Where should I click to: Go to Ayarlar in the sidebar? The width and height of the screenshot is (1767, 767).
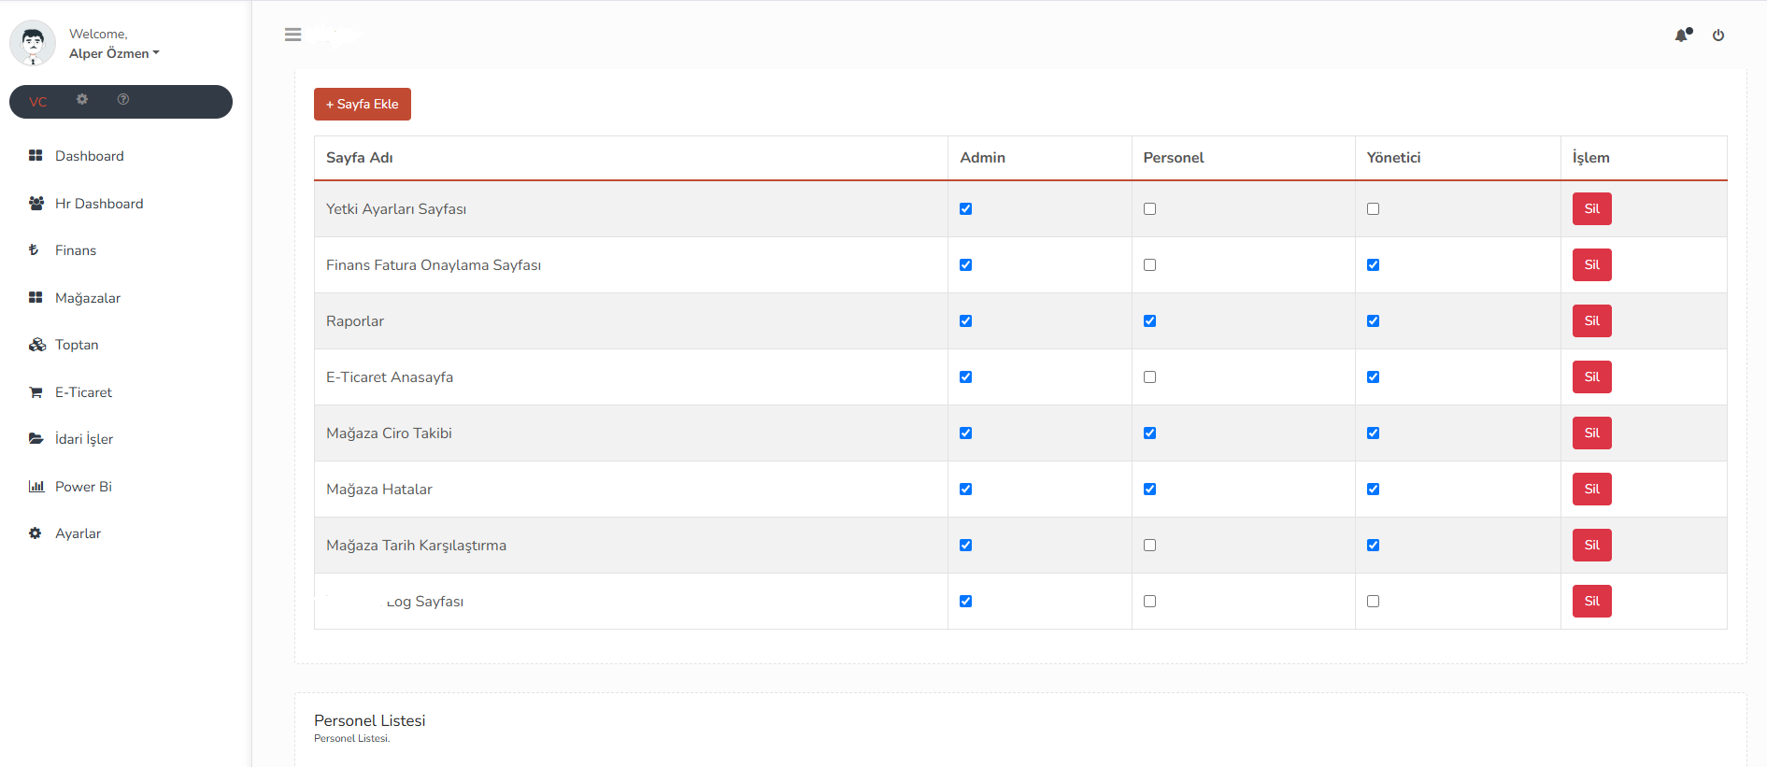78,533
